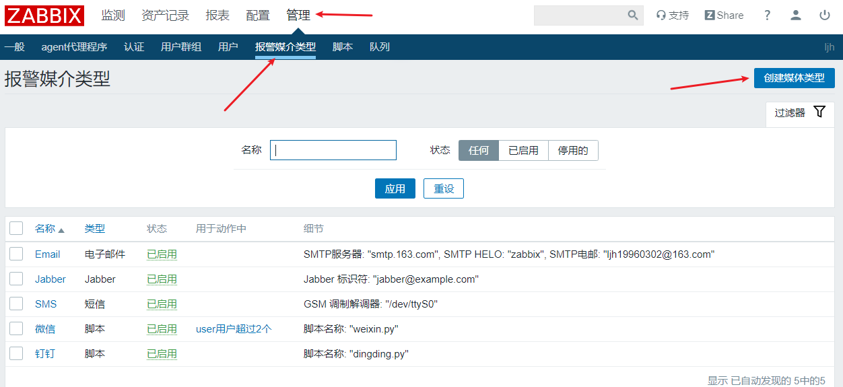The width and height of the screenshot is (843, 387).
Task: Check the Email row checkbox
Action: [16, 254]
